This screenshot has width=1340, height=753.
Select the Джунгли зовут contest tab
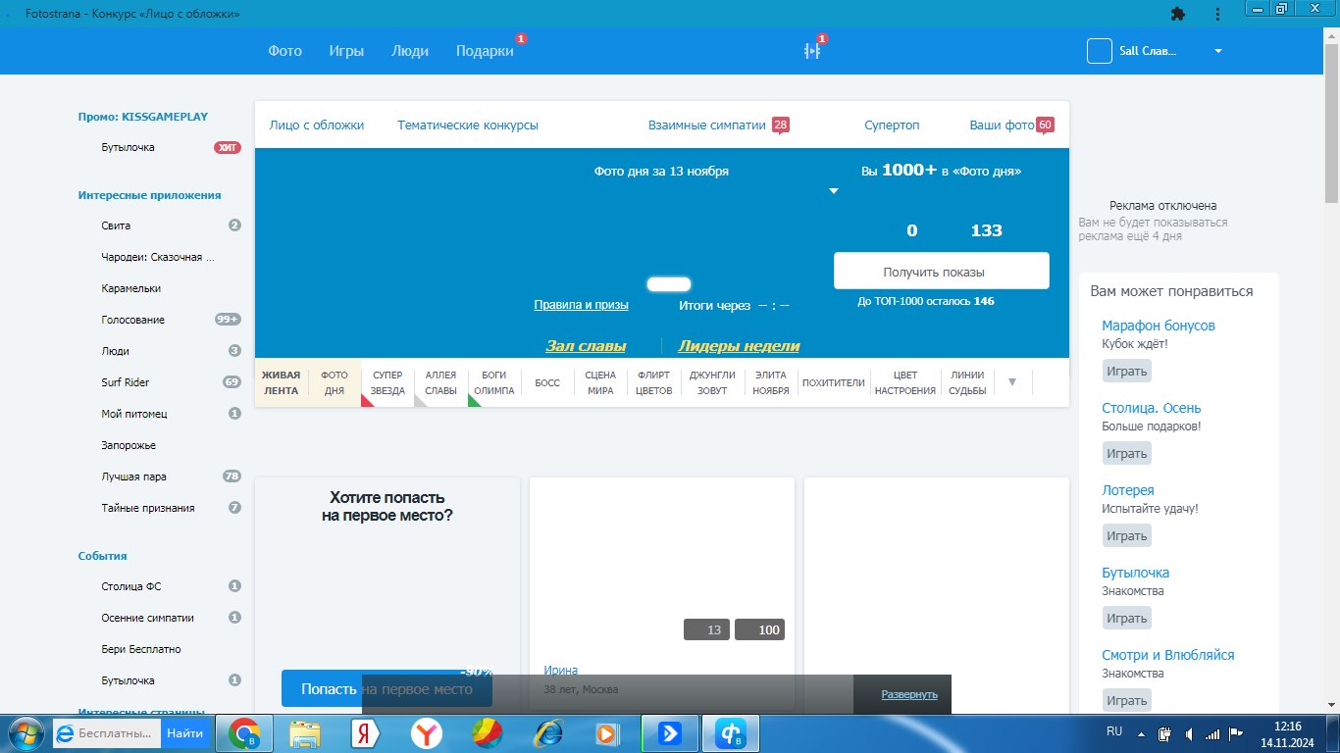pyautogui.click(x=712, y=382)
